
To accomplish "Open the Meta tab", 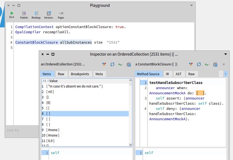I will [x=99, y=74].
